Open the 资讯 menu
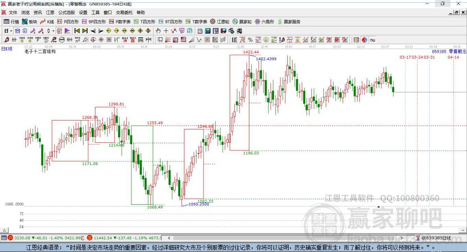 (x=37, y=12)
